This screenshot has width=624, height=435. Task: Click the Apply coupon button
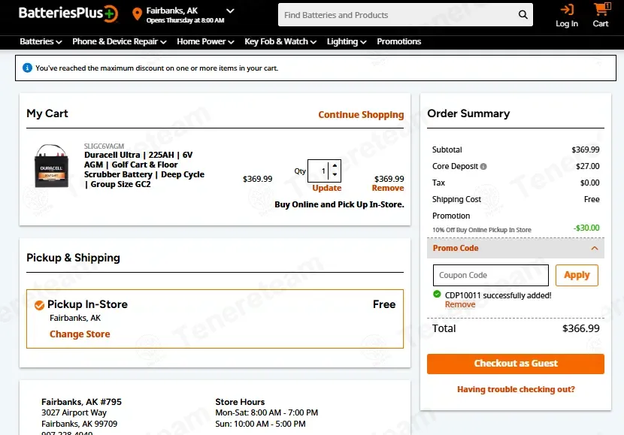(577, 275)
